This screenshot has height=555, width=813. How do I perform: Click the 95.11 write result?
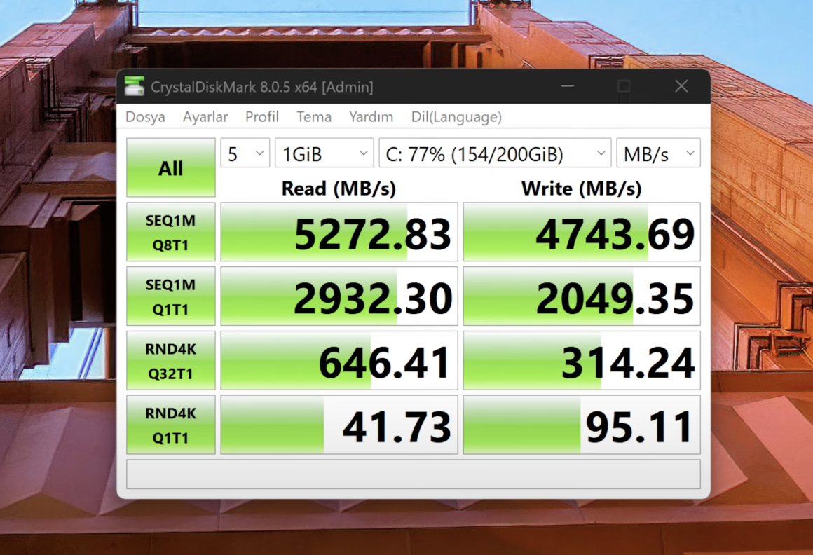pyautogui.click(x=581, y=425)
